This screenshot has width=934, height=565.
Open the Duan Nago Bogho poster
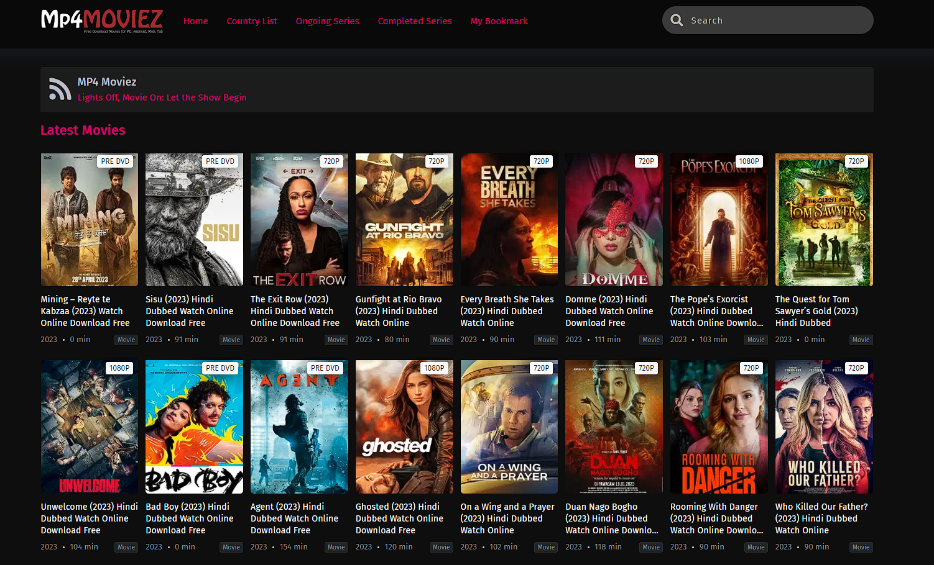(614, 427)
